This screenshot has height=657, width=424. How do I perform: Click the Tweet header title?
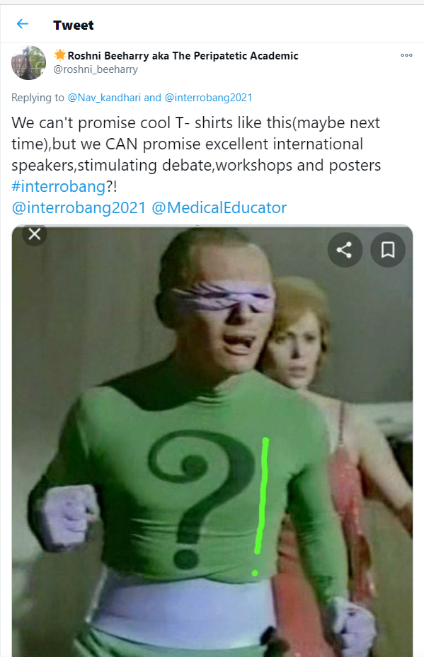point(74,25)
